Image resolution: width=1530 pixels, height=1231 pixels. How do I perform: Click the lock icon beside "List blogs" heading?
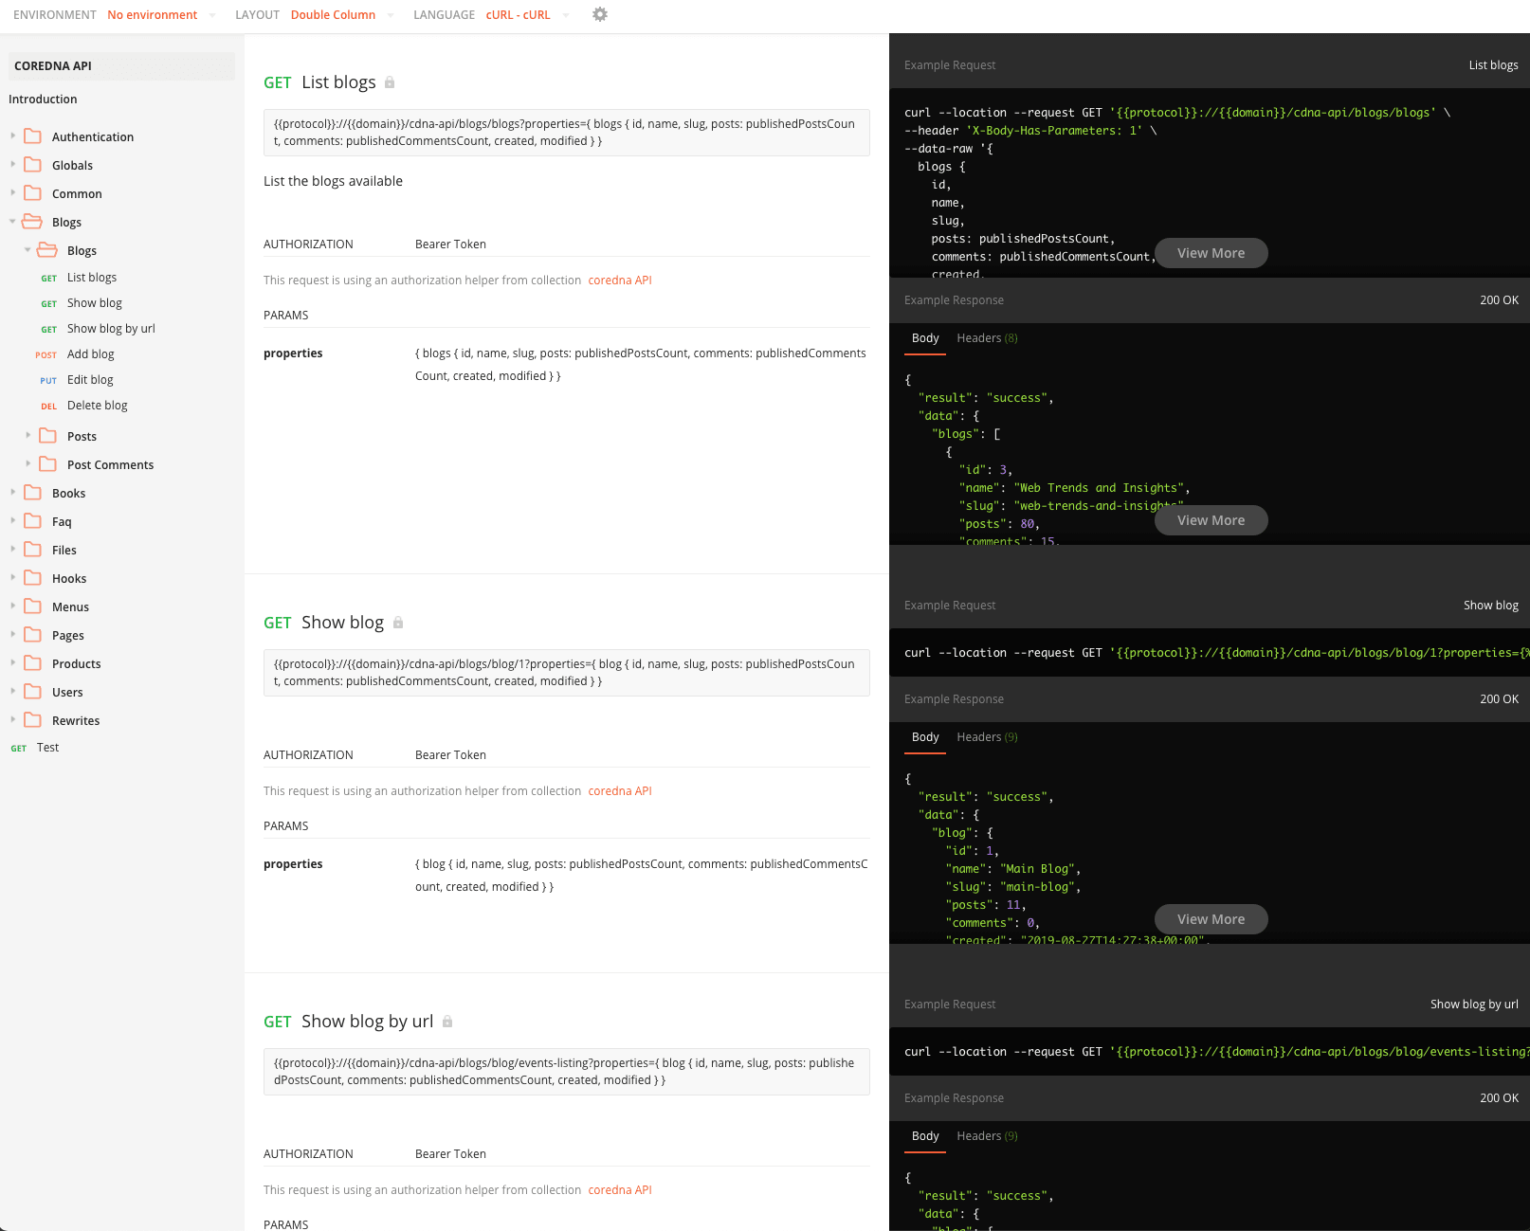tap(390, 82)
